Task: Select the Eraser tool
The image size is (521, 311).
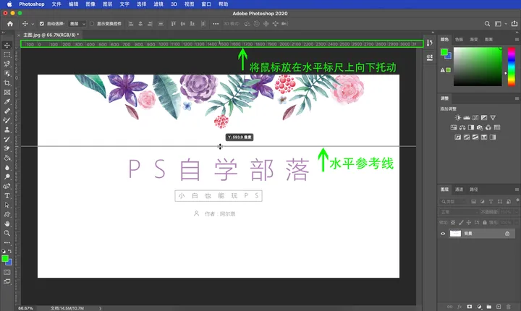Action: [7, 148]
